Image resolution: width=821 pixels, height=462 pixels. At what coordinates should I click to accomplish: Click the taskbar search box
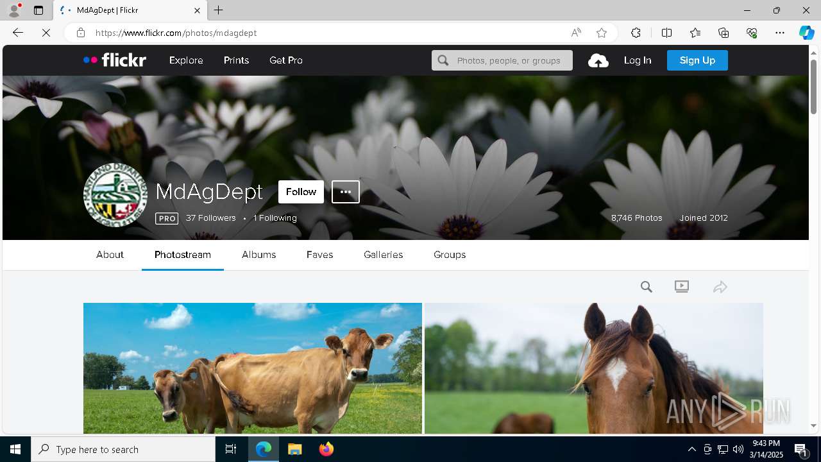click(123, 449)
